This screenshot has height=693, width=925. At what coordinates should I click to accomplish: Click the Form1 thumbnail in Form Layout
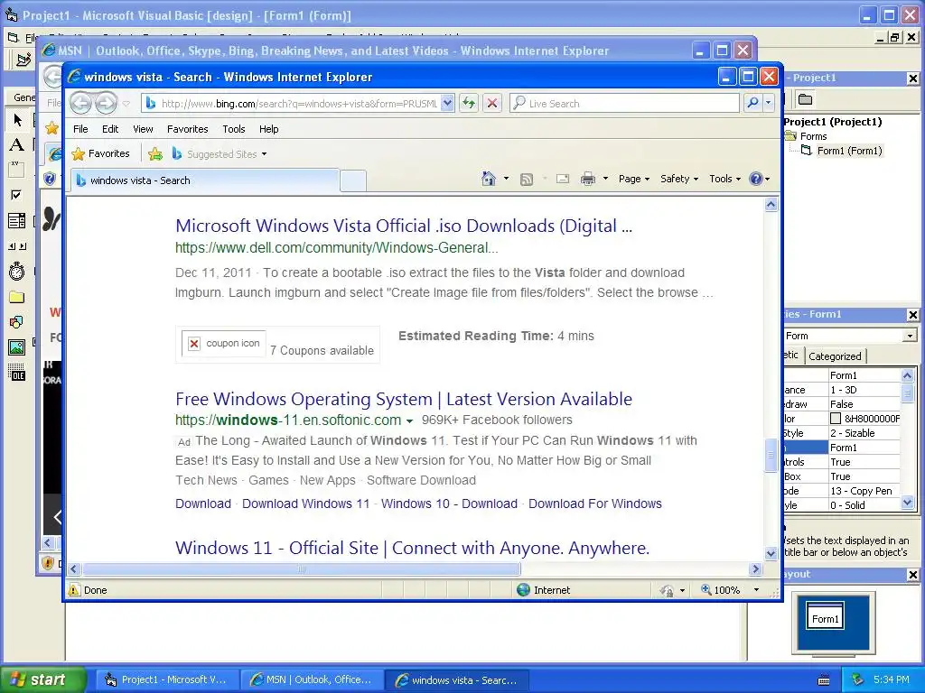tap(825, 615)
